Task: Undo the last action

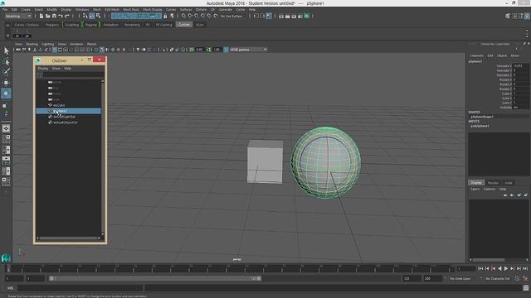Action: coord(61,16)
